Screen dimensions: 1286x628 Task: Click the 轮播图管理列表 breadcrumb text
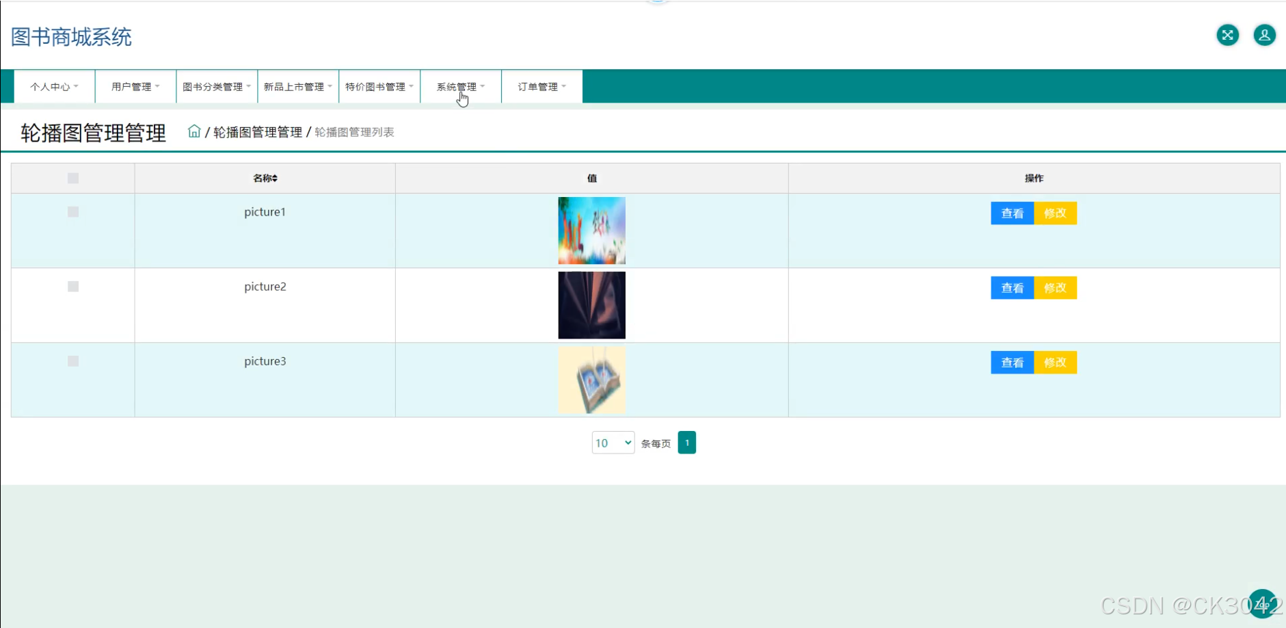[x=354, y=132]
